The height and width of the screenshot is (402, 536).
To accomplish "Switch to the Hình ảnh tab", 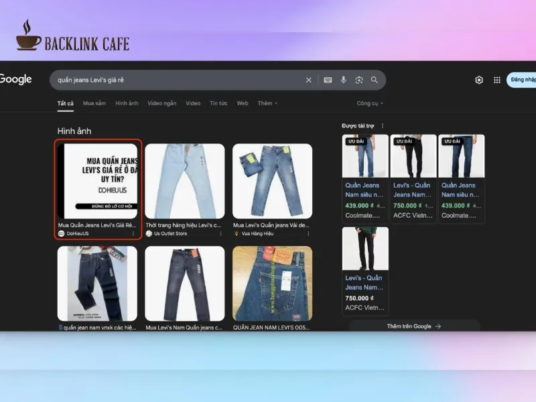I will 127,103.
